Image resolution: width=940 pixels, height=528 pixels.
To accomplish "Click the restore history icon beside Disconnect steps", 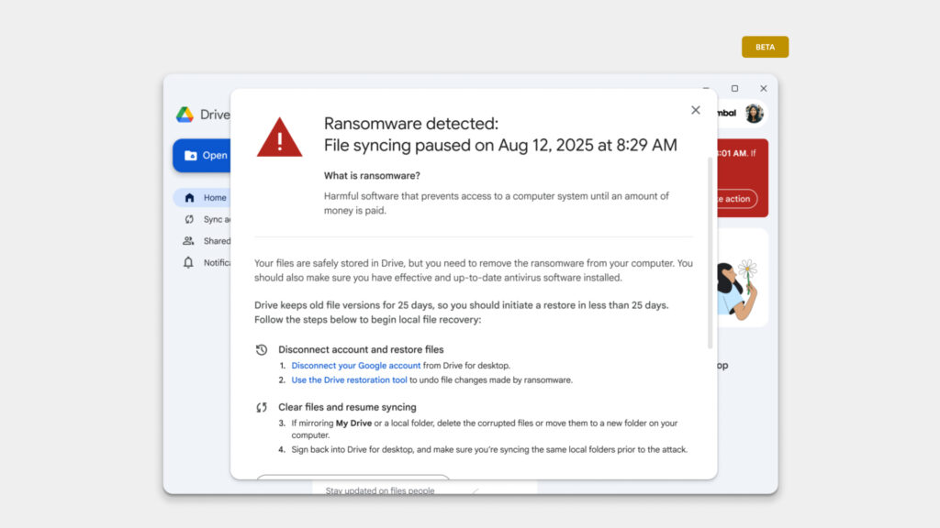I will coord(260,349).
